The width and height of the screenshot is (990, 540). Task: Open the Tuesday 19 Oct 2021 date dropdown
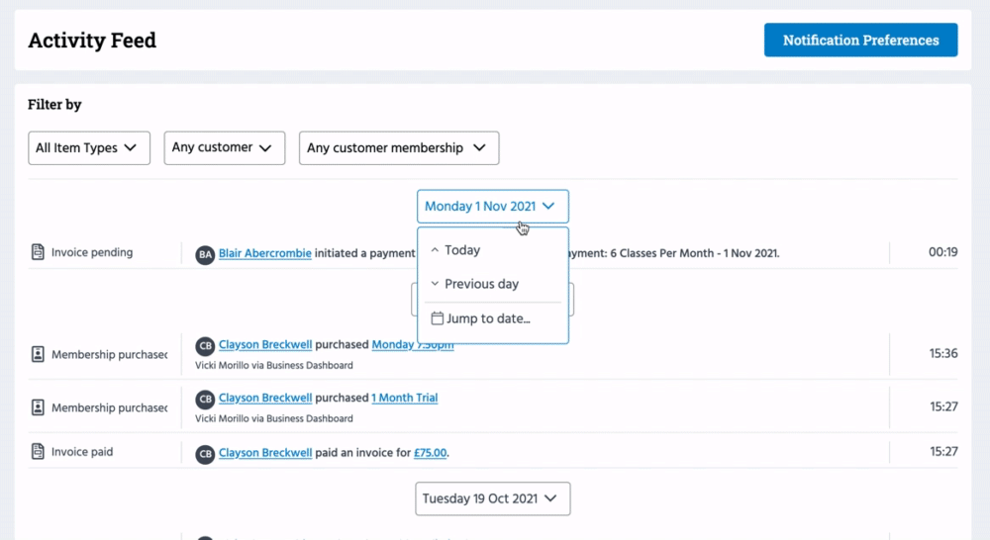click(x=492, y=498)
